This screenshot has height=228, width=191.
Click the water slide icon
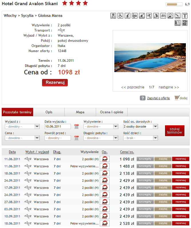pyautogui.click(x=178, y=16)
